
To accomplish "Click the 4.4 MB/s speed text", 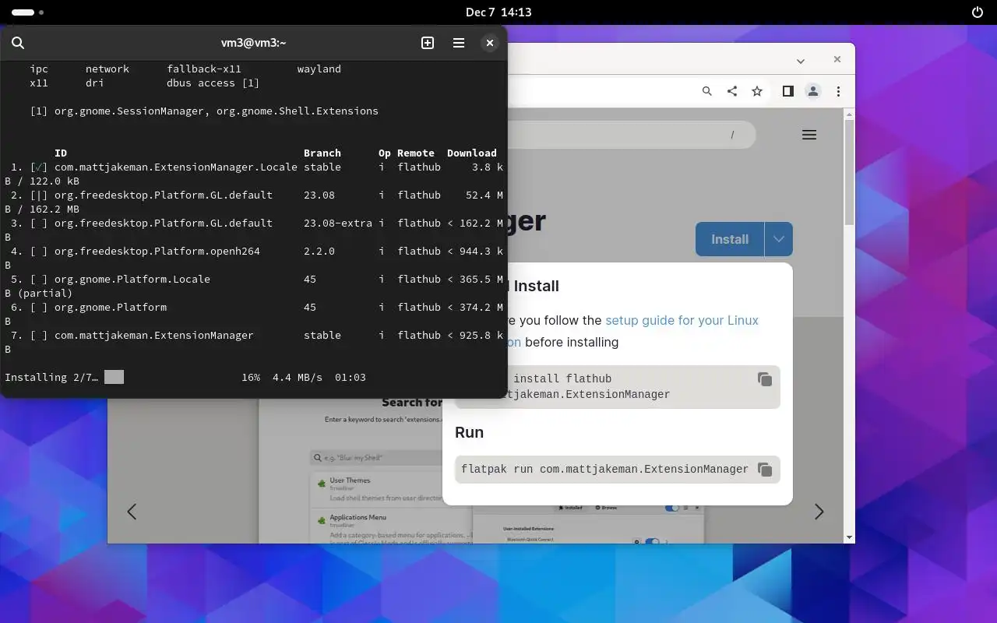I will point(298,377).
